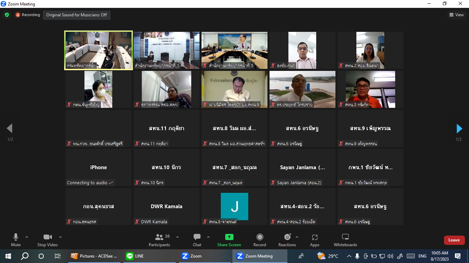Select the สทน.2 สยผ.จินตนา video tile

[x=370, y=50]
